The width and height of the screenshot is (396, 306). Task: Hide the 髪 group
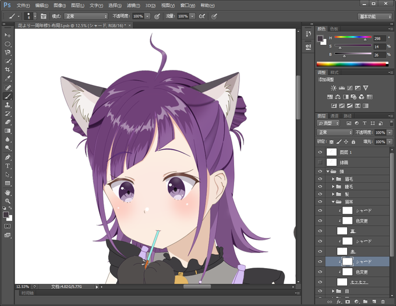[x=320, y=194]
